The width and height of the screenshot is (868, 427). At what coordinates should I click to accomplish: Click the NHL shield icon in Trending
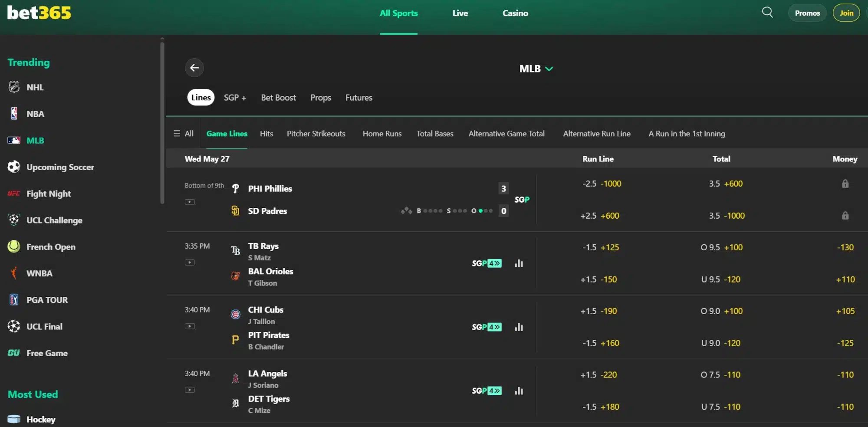pos(14,87)
